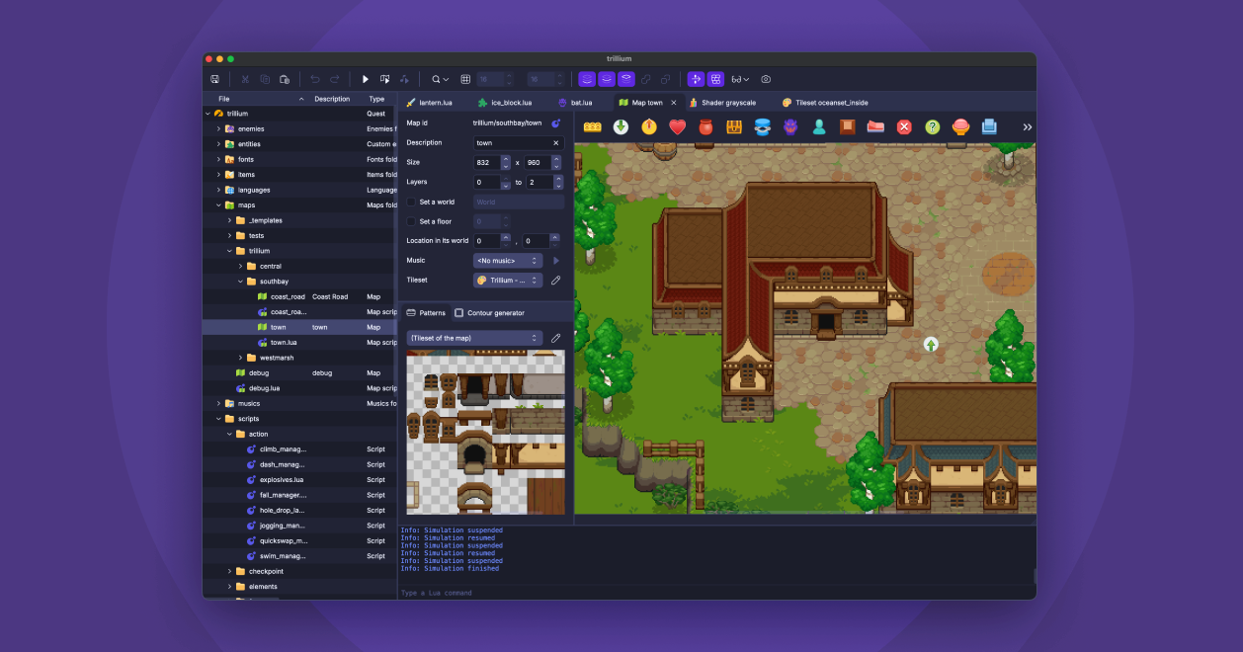This screenshot has height=652, width=1243.
Task: Select the green down-arrow destination entity icon
Action: (621, 126)
